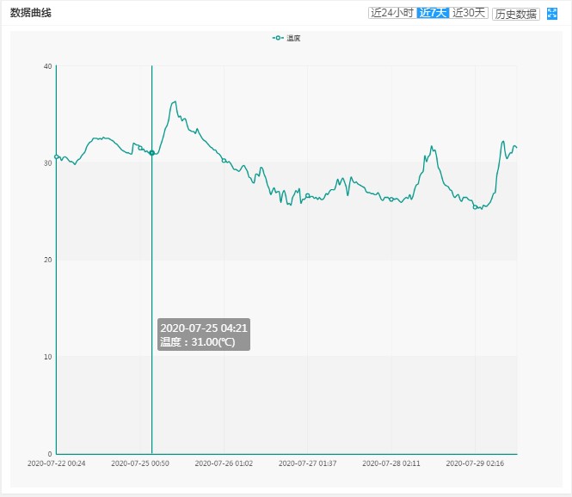This screenshot has width=572, height=497.
Task: Toggle the 温度 series legend label
Action: [x=293, y=38]
